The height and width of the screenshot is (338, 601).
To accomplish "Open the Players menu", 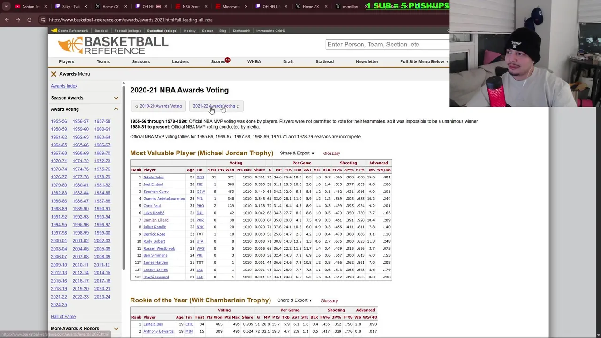I will pyautogui.click(x=66, y=61).
